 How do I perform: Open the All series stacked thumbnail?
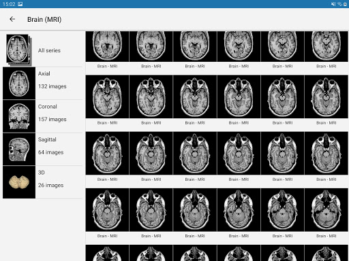pyautogui.click(x=19, y=50)
